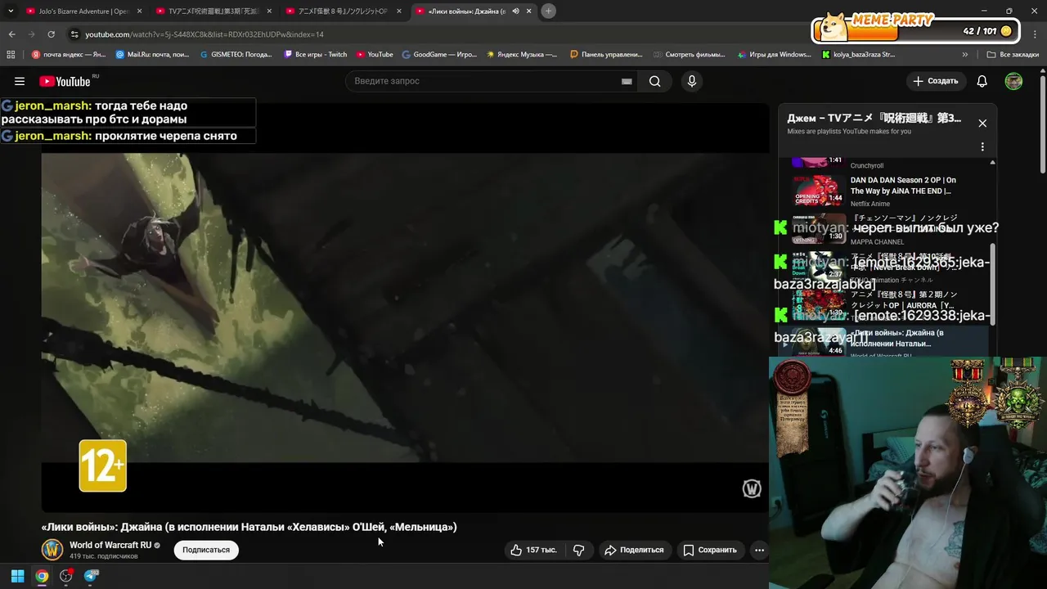Open a new browser tab with plus

[x=549, y=11]
